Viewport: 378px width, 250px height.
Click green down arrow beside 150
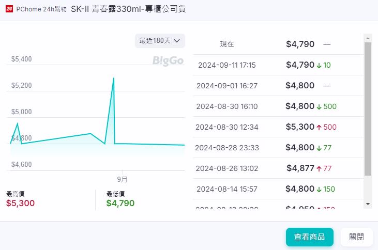click(319, 190)
